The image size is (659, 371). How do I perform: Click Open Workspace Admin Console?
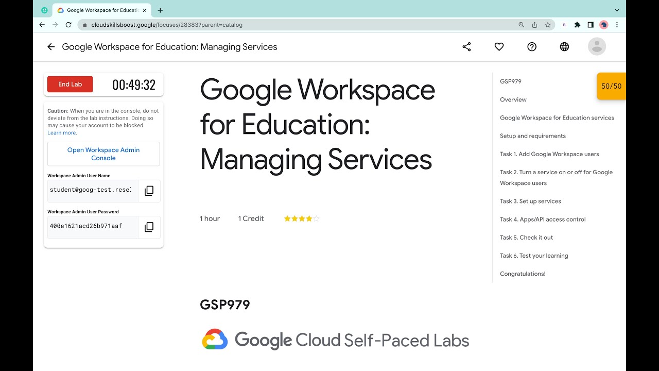pos(103,154)
